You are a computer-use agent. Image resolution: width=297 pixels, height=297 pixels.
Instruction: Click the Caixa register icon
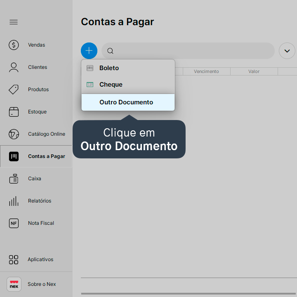[x=14, y=179]
